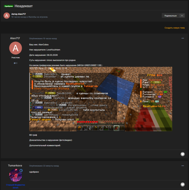Open Жалобы на игроков forum link

tap(38, 17)
